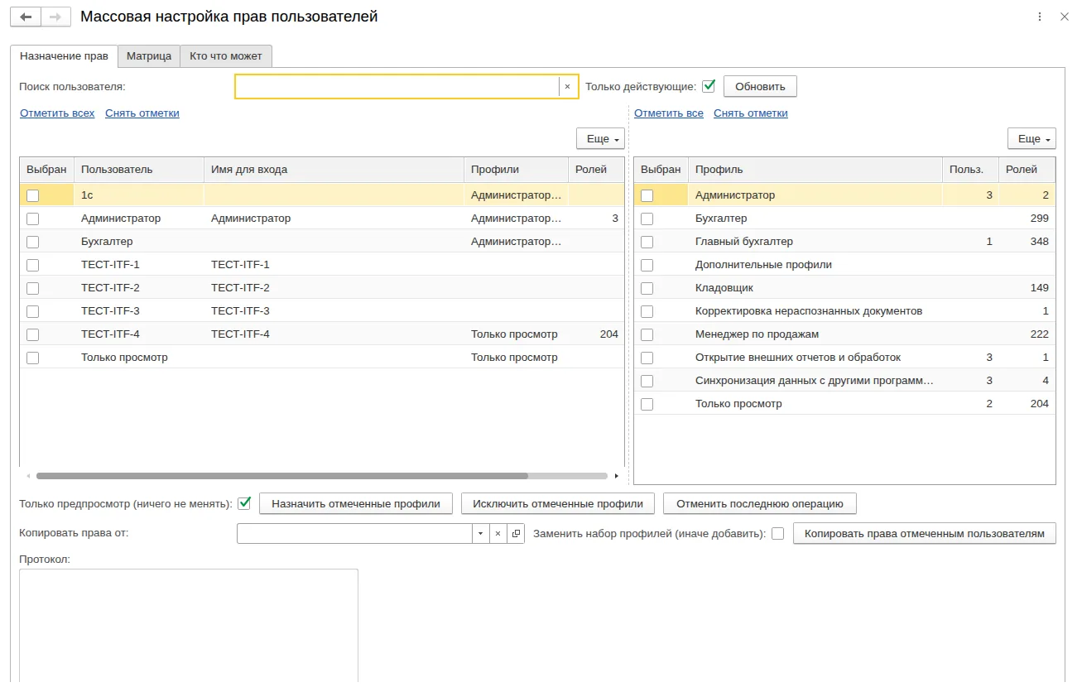Go forward with the right arrow button

pyautogui.click(x=55, y=17)
